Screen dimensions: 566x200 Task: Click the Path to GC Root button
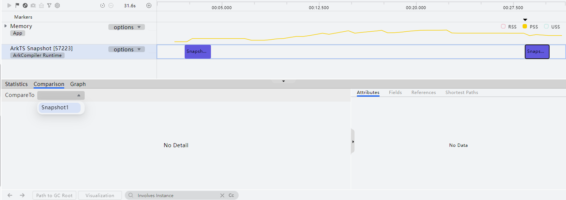point(54,195)
